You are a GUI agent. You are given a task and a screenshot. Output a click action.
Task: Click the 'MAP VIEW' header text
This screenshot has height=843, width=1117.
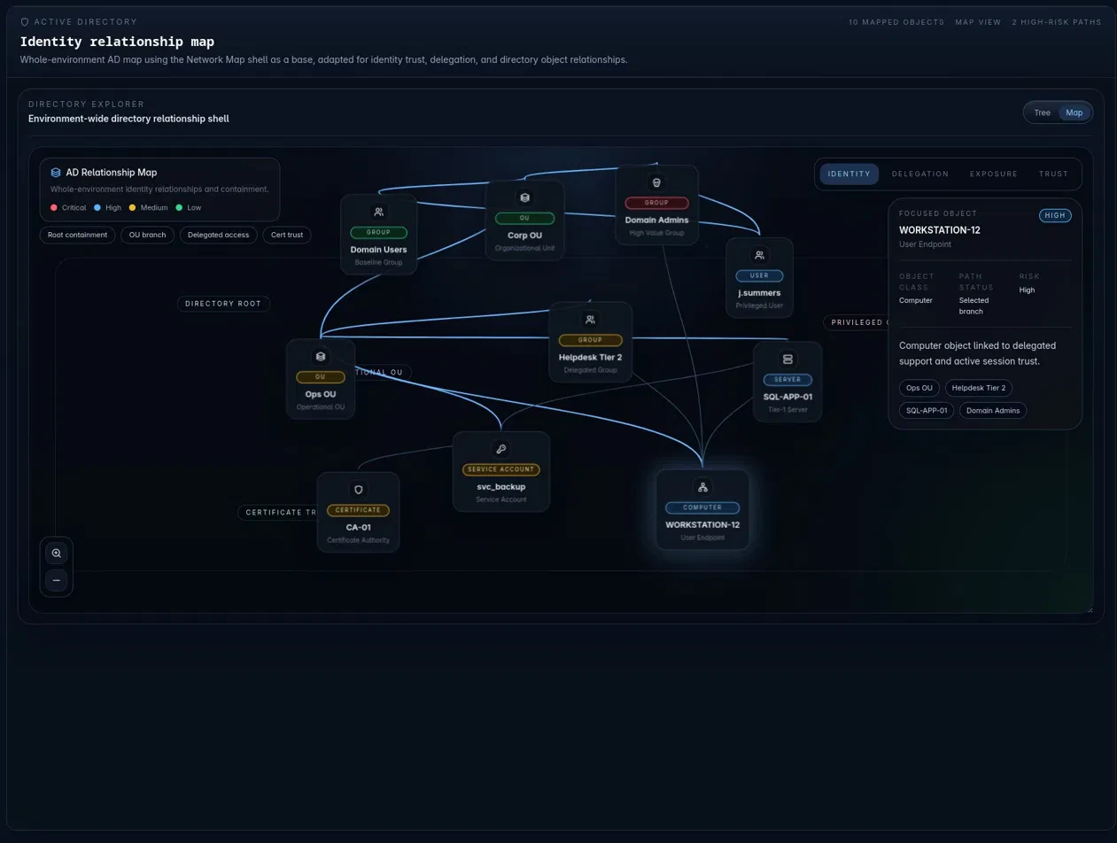point(978,22)
